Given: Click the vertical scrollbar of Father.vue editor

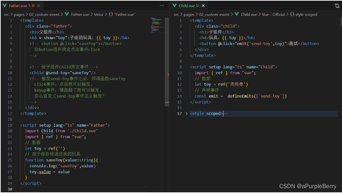Looking at the screenshot, I should click(167, 62).
